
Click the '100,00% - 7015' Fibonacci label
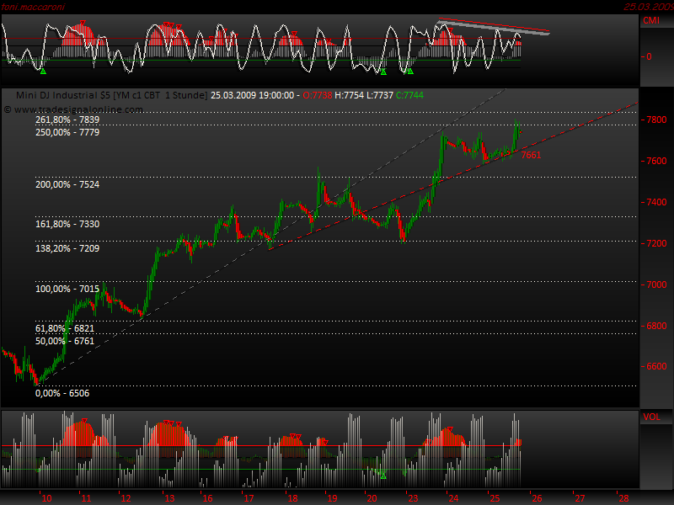pos(67,289)
